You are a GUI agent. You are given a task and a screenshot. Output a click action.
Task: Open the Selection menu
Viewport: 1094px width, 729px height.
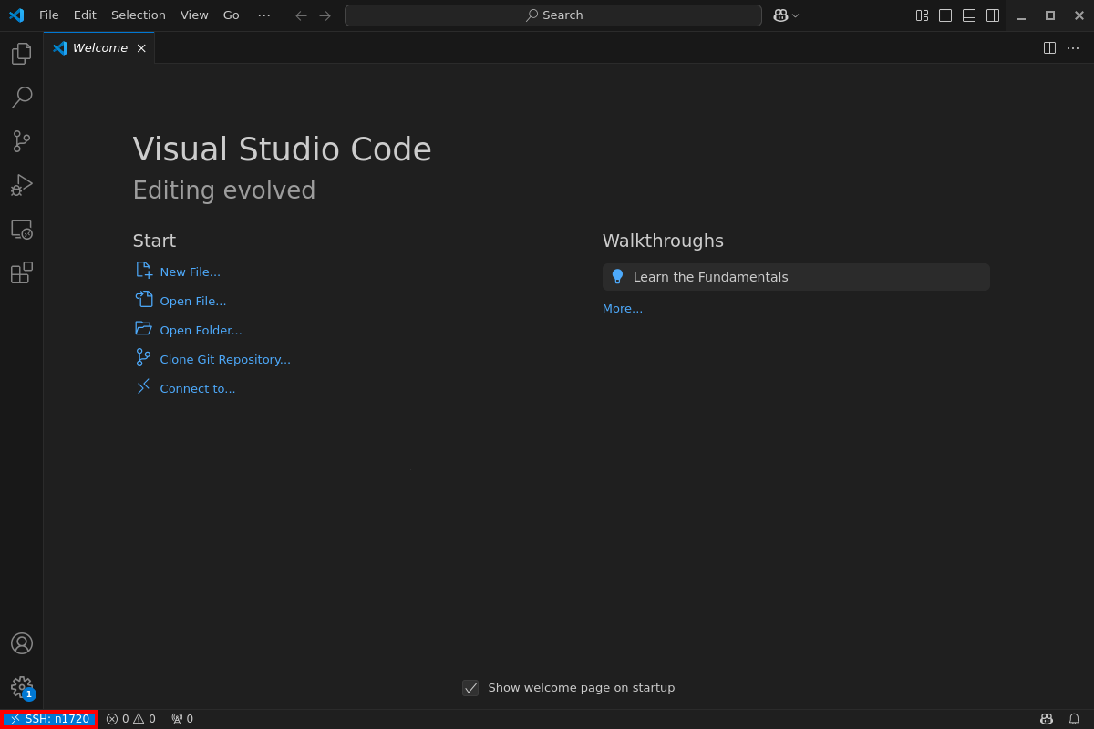coord(139,15)
